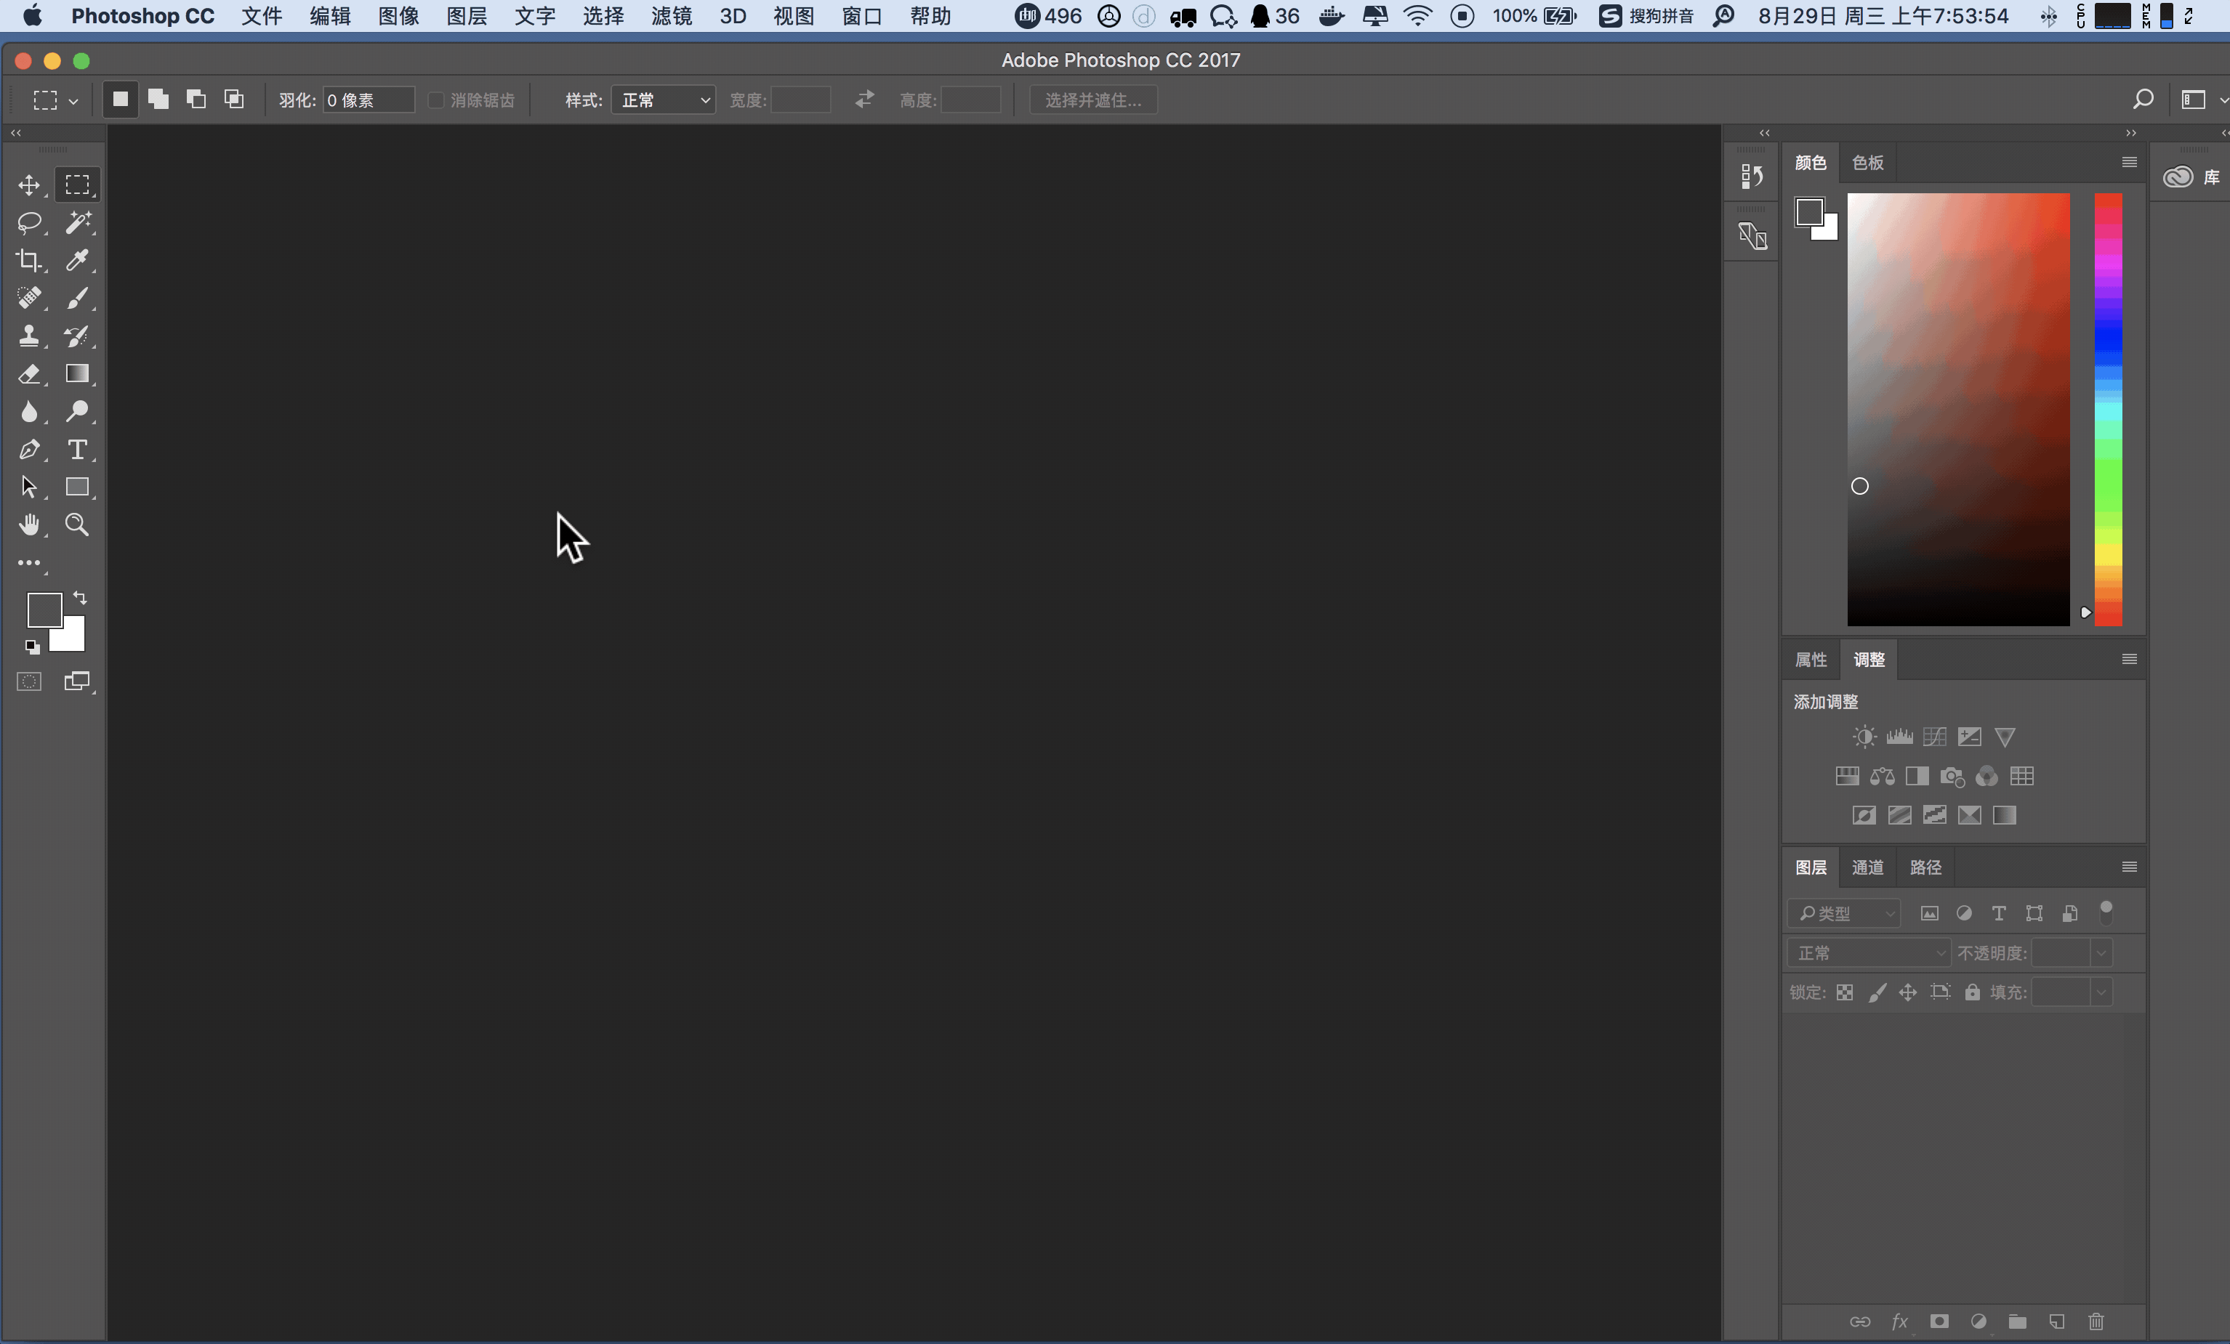Toggle Quick Mask mode in toolbar
The width and height of the screenshot is (2230, 1344).
[x=29, y=682]
